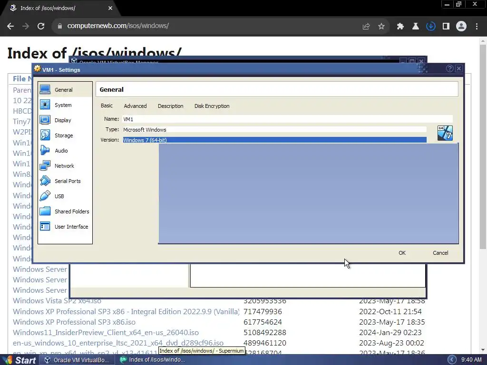Share this page icon in address bar
This screenshot has height=365, width=487.
click(x=366, y=27)
